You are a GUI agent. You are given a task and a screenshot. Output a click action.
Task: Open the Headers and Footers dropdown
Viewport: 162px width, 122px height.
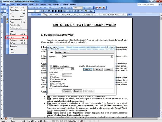[72, 69]
